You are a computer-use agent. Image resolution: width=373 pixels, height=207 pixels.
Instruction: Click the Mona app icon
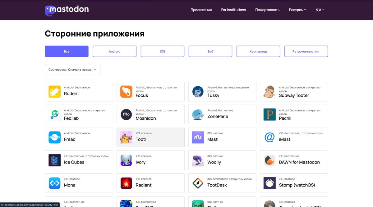[x=55, y=183]
